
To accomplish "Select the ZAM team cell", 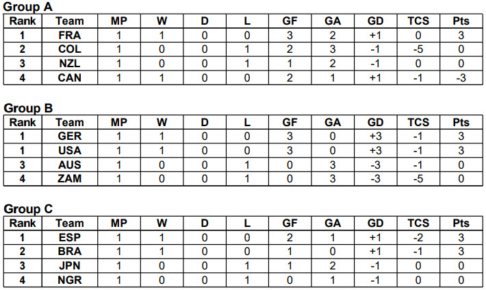I will point(70,178).
